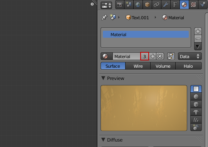Viewport: 208px width, 147px height.
Task: Toggle the pin context icon
Action: (104, 17)
